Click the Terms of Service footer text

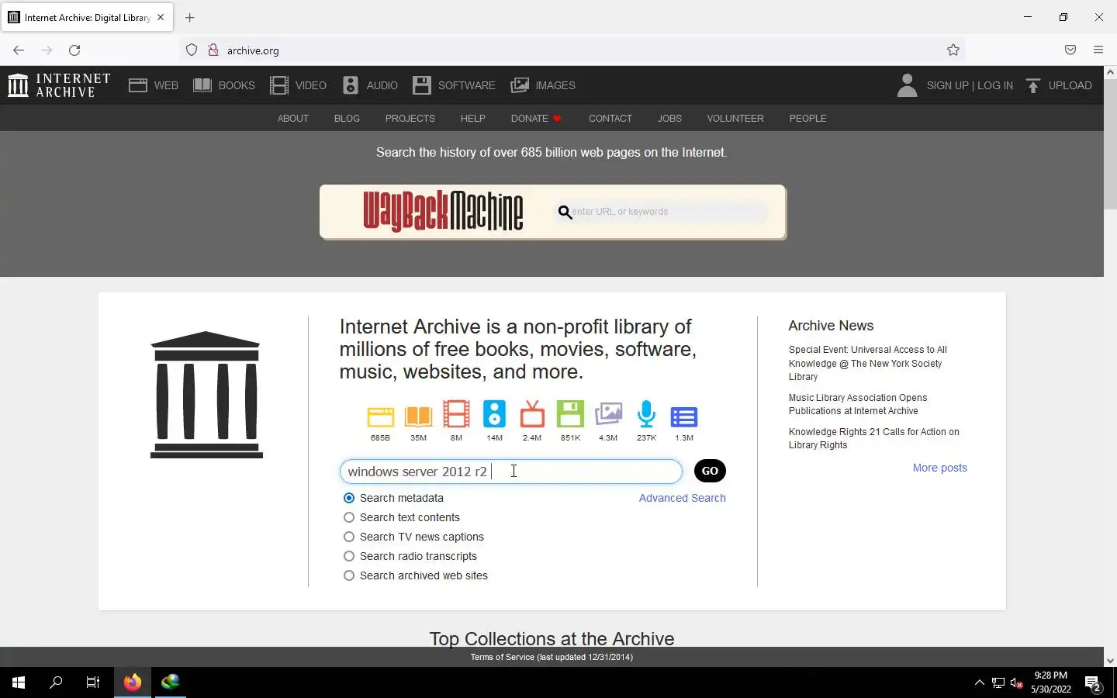(552, 657)
